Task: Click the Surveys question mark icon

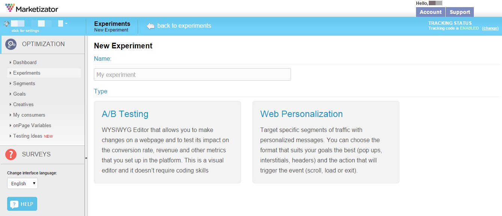Action: click(11, 154)
